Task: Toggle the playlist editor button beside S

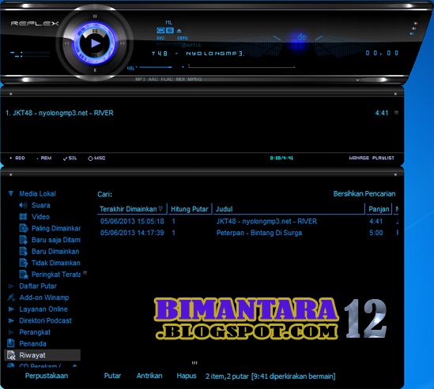Action: (x=160, y=31)
